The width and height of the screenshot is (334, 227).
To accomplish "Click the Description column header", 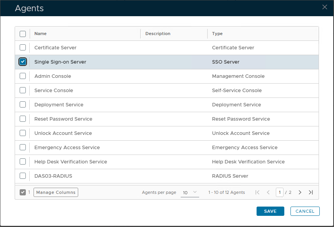I will 158,34.
